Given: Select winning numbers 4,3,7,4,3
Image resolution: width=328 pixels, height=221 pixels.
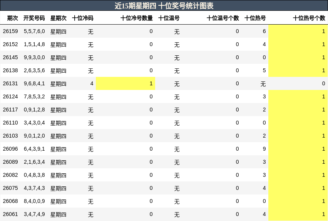Looking at the screenshot, I should click(34, 188).
